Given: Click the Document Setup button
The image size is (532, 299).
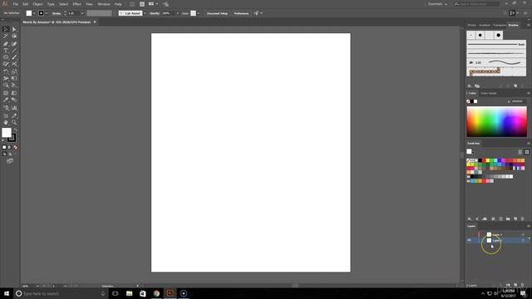Looking at the screenshot, I should [217, 13].
